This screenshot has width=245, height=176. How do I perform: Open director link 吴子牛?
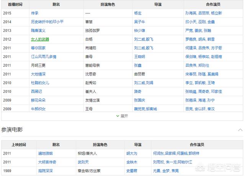(139, 22)
